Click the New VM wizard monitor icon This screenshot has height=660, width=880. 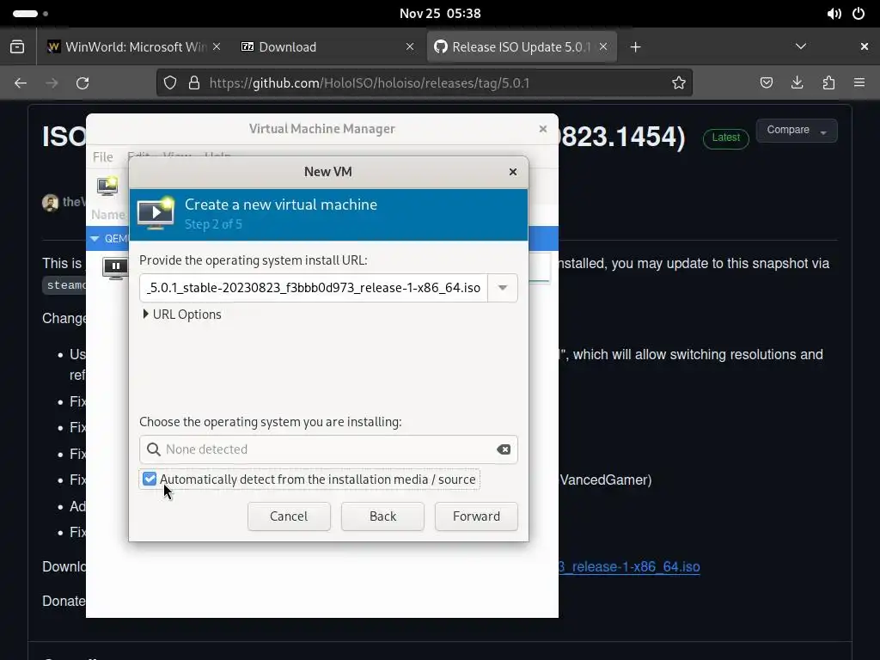click(156, 213)
